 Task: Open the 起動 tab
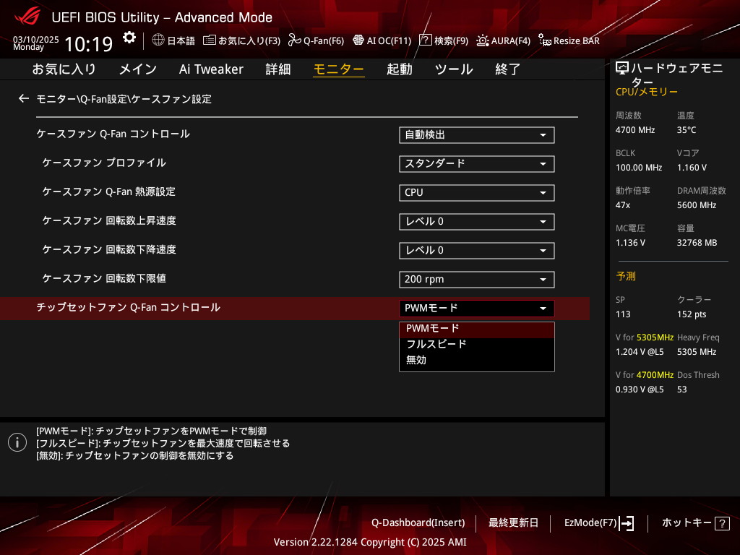[399, 69]
